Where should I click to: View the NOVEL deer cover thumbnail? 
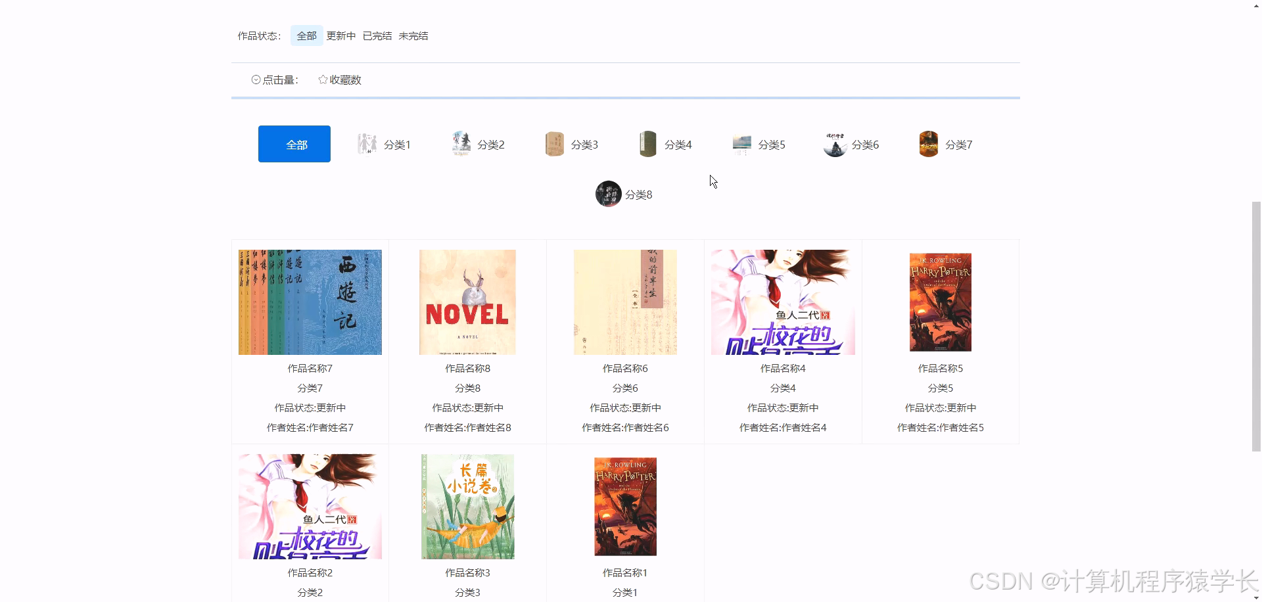click(467, 302)
